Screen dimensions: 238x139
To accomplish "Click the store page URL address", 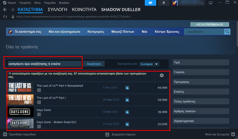I will coord(74,17).
